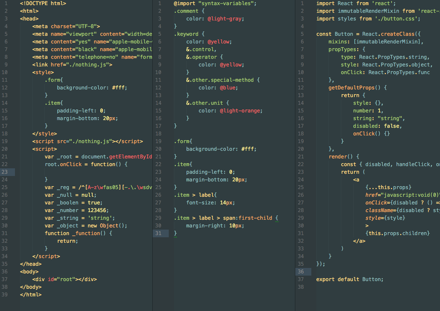Click the propTypes: { line

(x=347, y=49)
